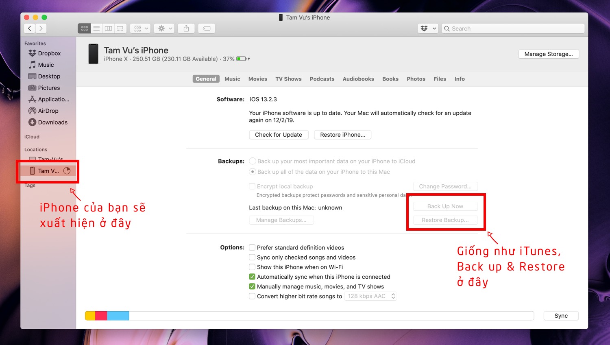Image resolution: width=610 pixels, height=345 pixels.
Task: Open Desktop in the sidebar
Action: pyautogui.click(x=48, y=76)
